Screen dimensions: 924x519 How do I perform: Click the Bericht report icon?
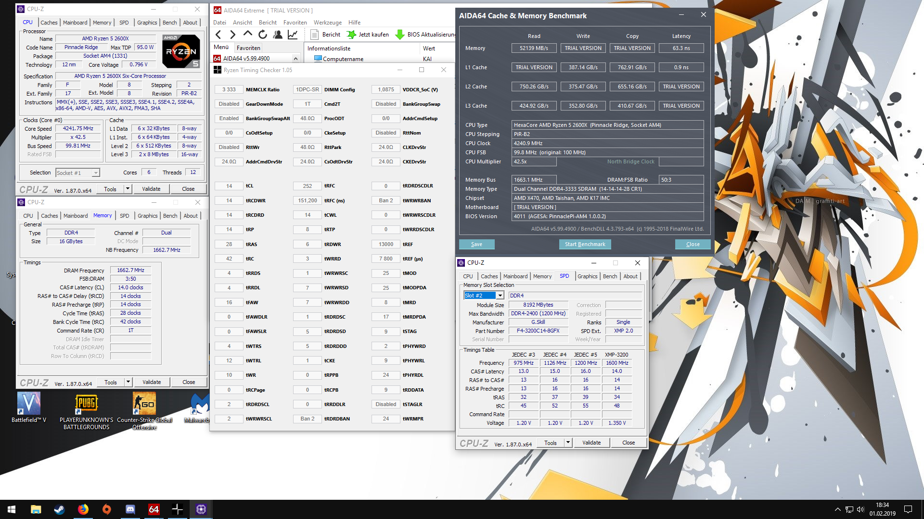[x=315, y=35]
